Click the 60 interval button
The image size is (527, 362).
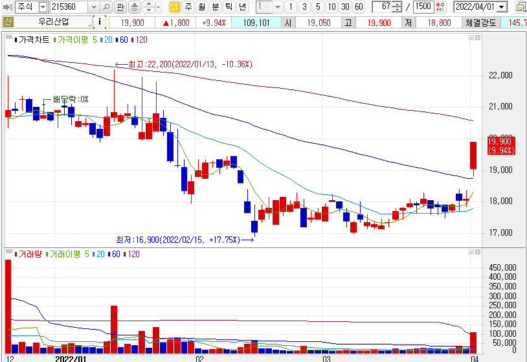359,6
